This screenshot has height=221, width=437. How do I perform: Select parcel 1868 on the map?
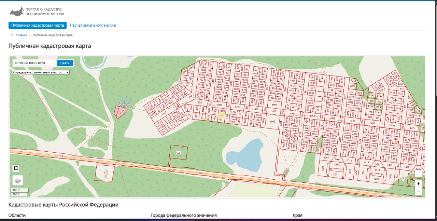click(x=256, y=109)
